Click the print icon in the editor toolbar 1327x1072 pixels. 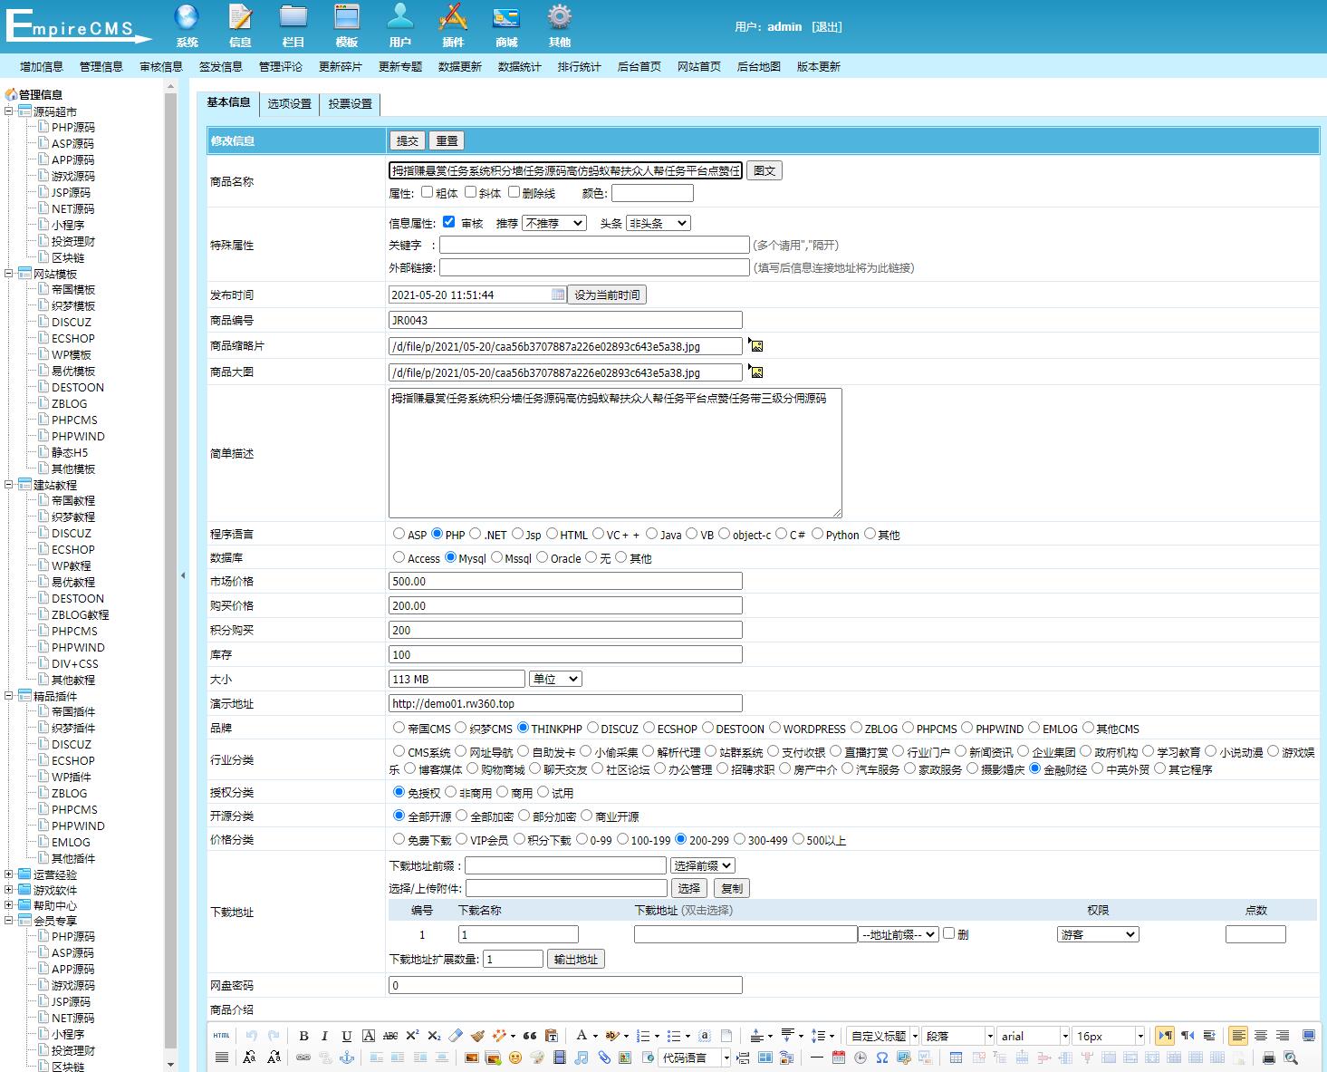point(1269,1058)
